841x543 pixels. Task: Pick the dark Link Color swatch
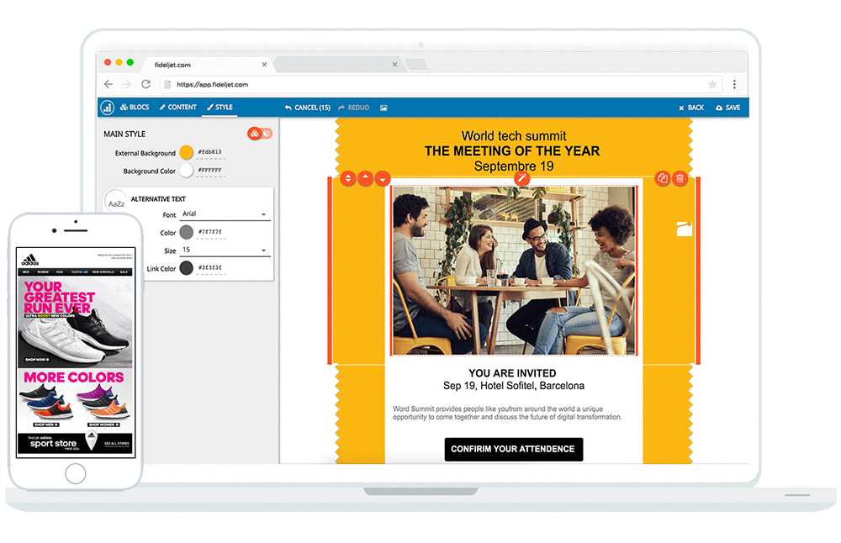[186, 267]
